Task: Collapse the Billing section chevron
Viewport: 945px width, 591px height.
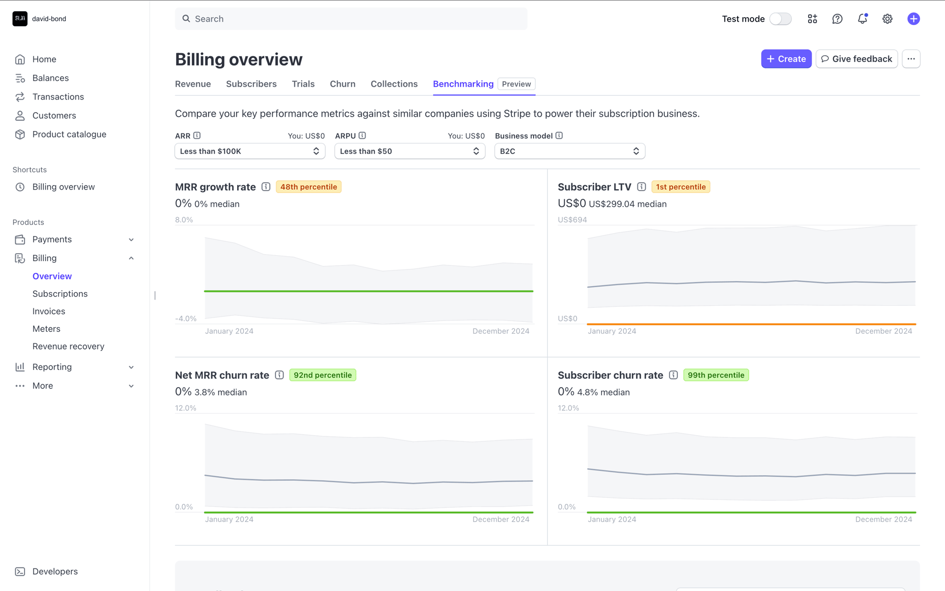Action: coord(131,258)
